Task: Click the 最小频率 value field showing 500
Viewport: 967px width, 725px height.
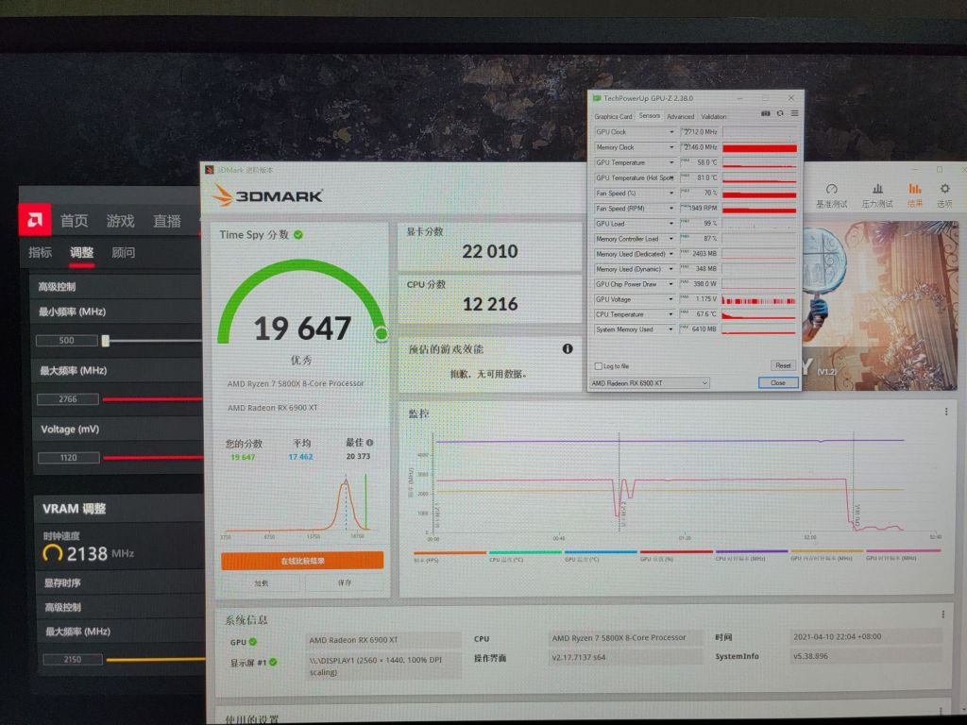Action: 67,340
